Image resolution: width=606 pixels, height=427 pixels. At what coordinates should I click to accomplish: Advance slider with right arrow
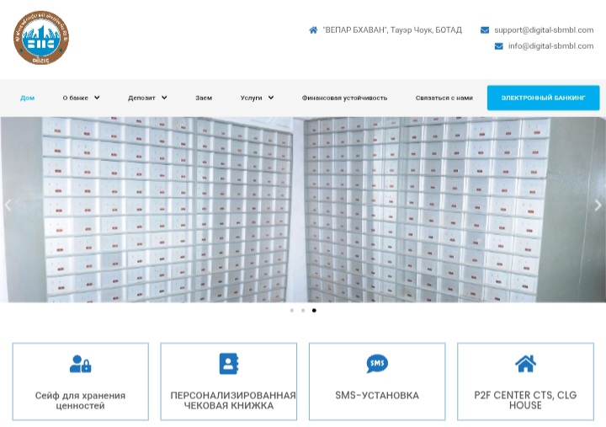pos(598,205)
